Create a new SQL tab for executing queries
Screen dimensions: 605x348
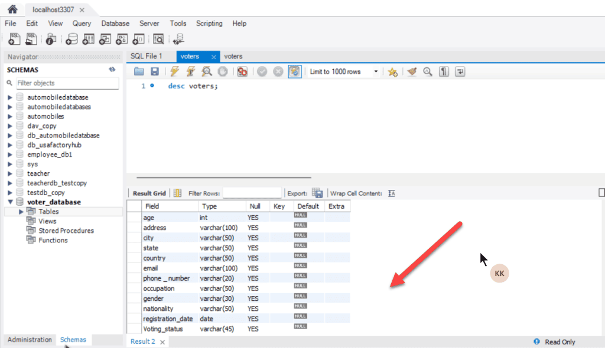coord(14,39)
